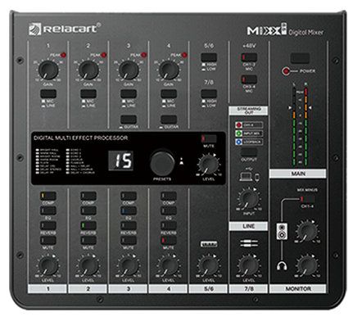
Task: Adjust channel 5/6 LEVEL knob
Action: pyautogui.click(x=209, y=265)
